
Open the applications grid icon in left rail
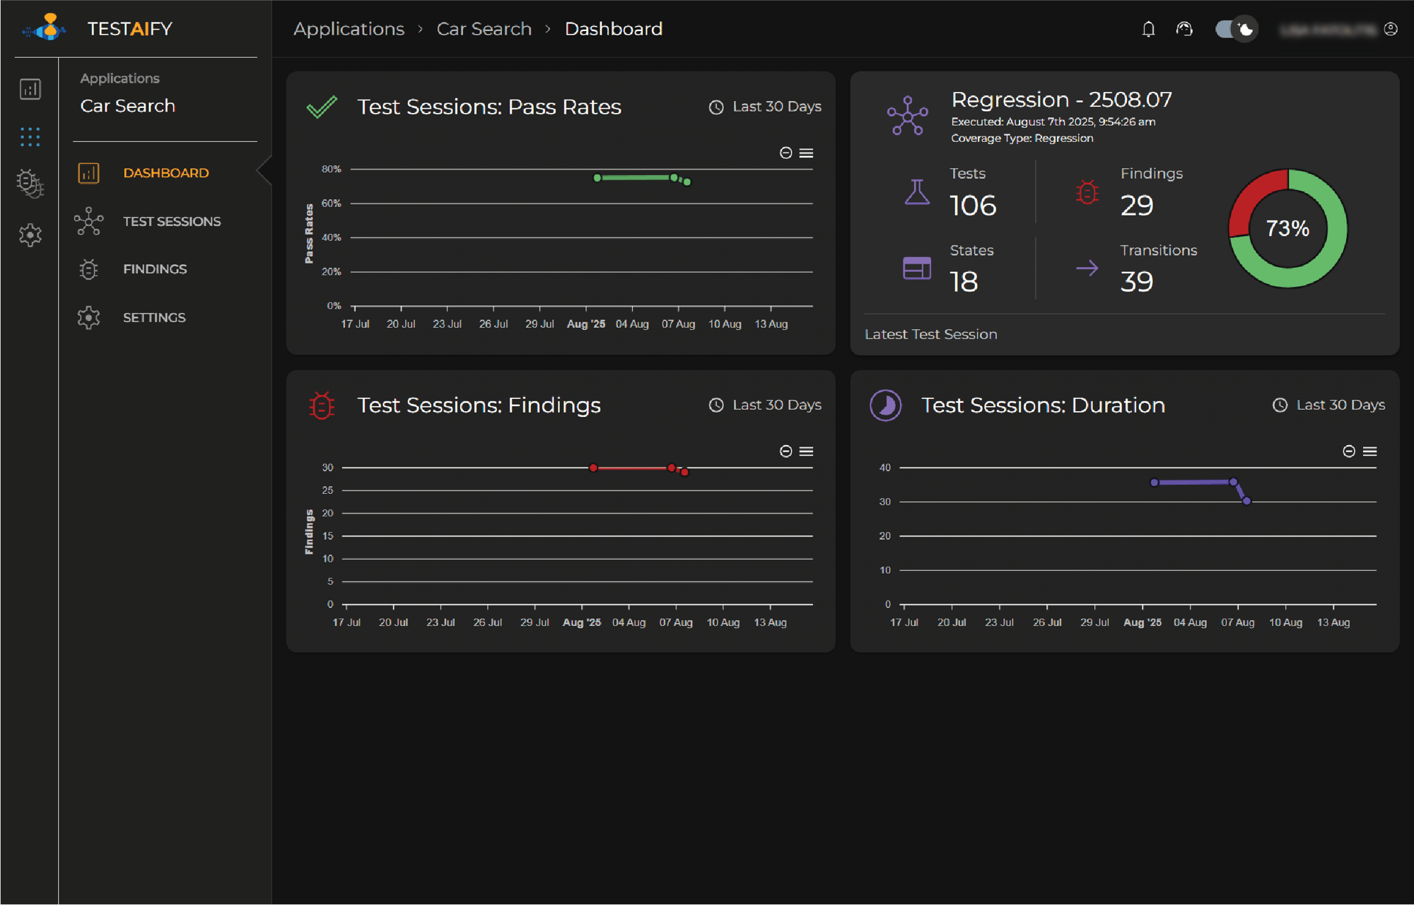[30, 136]
